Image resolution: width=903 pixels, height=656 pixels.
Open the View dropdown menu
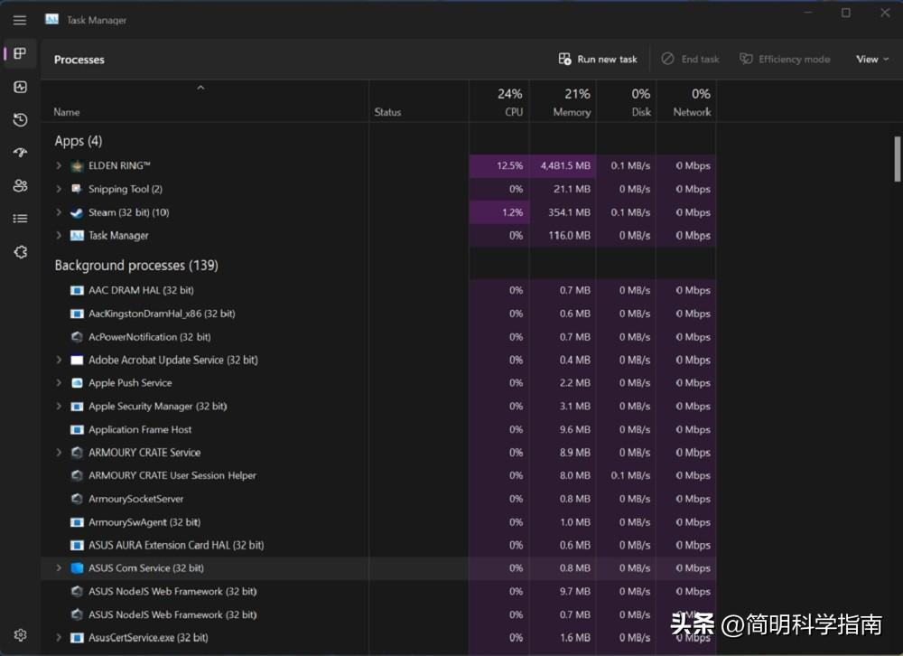point(872,60)
